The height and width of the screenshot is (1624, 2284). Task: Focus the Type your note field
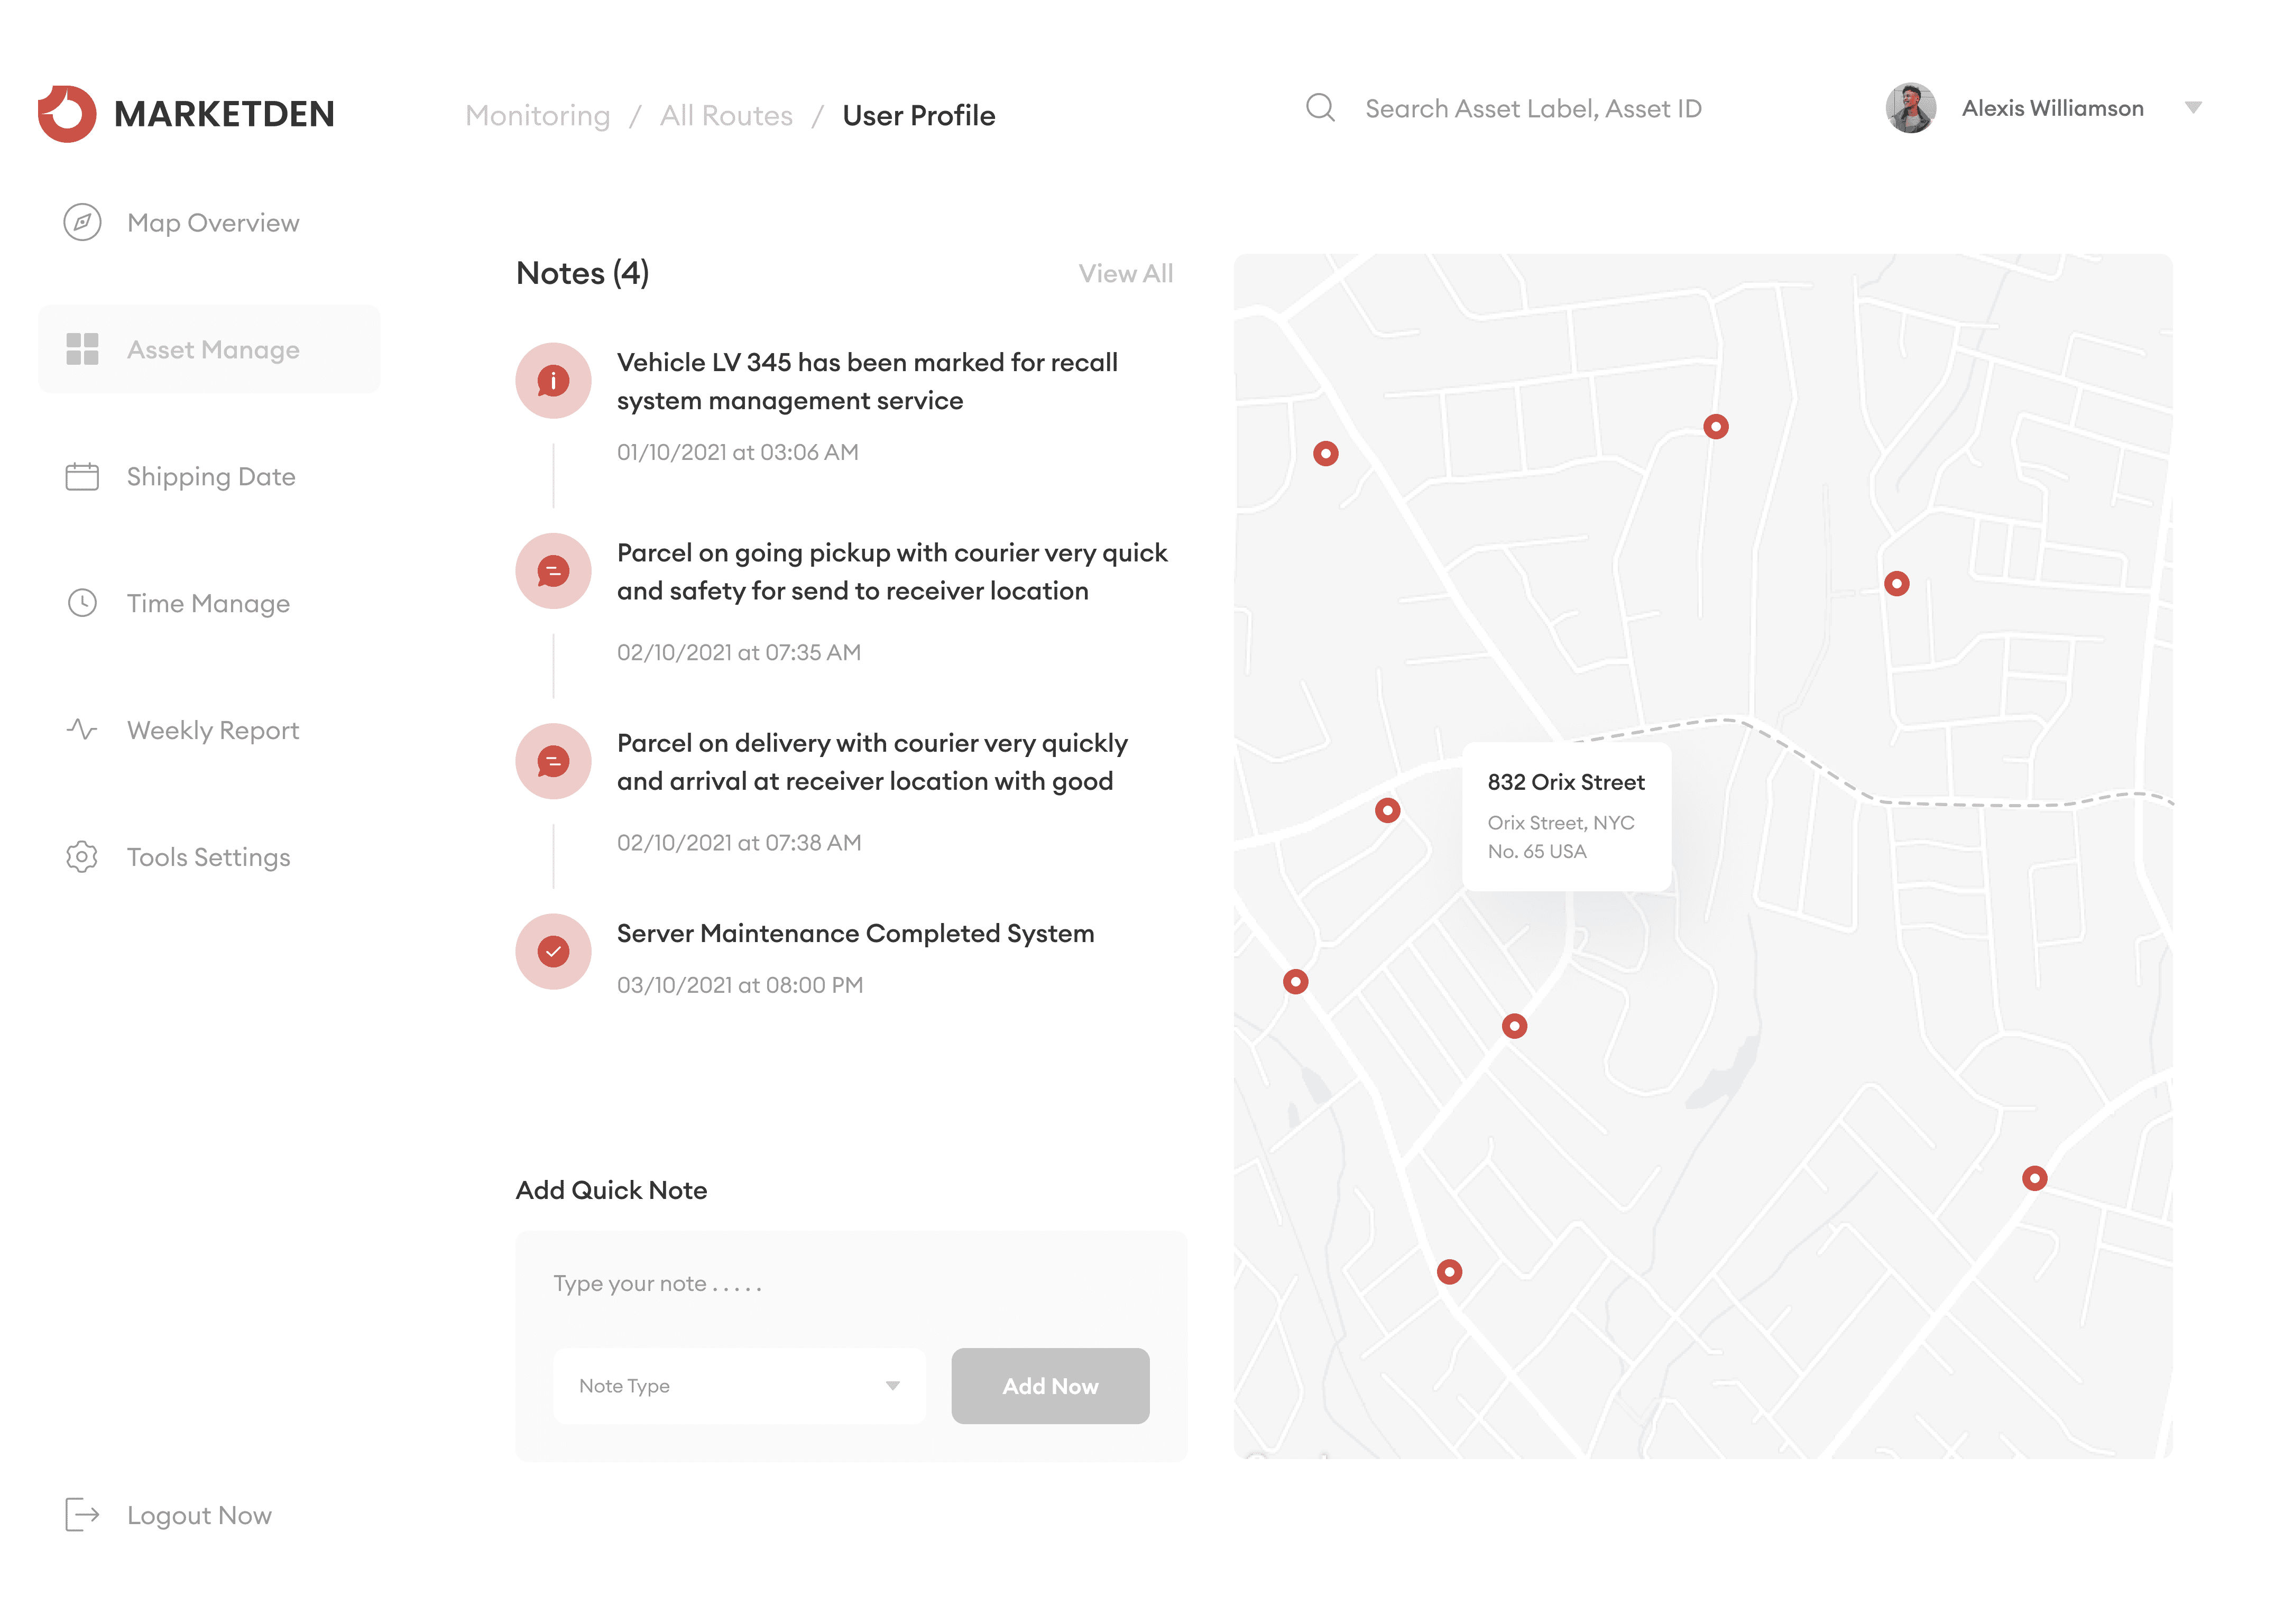point(851,1283)
